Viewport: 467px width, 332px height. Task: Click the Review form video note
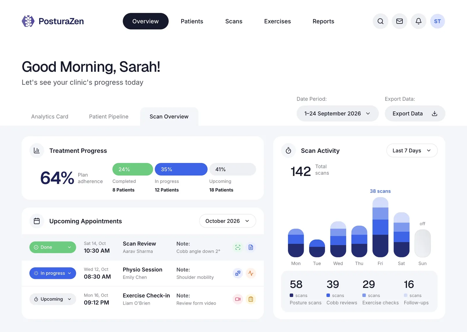pyautogui.click(x=196, y=303)
